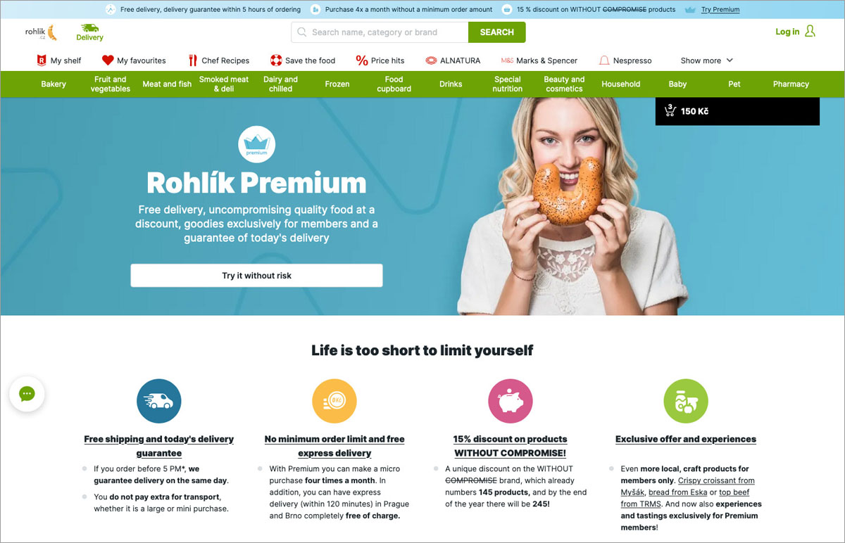The height and width of the screenshot is (543, 845).
Task: Expand the Show more dropdown
Action: tap(706, 60)
